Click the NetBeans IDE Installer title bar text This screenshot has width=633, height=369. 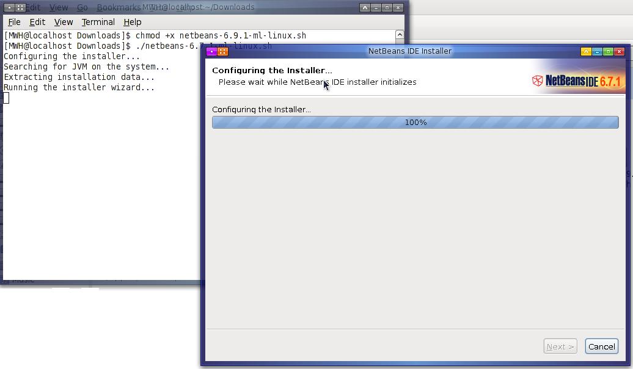click(410, 51)
